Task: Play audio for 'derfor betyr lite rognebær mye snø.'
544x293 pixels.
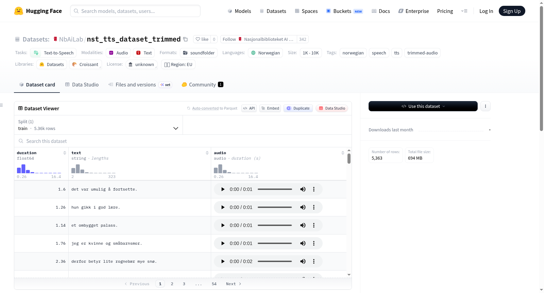Action: 223,261
